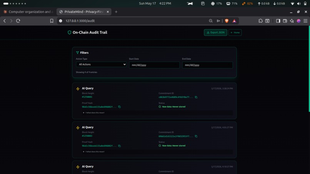
Task: Open the Brave Wallet icon
Action: pyautogui.click(x=285, y=21)
